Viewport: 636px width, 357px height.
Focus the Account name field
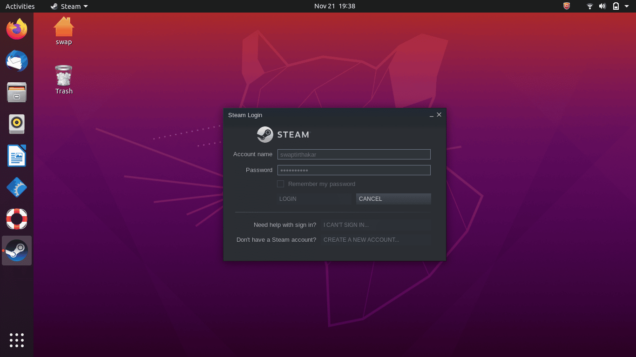pos(354,154)
